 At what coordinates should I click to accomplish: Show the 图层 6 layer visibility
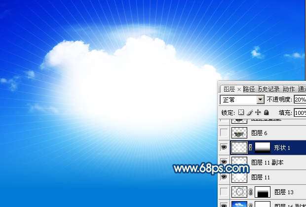coord(224,133)
